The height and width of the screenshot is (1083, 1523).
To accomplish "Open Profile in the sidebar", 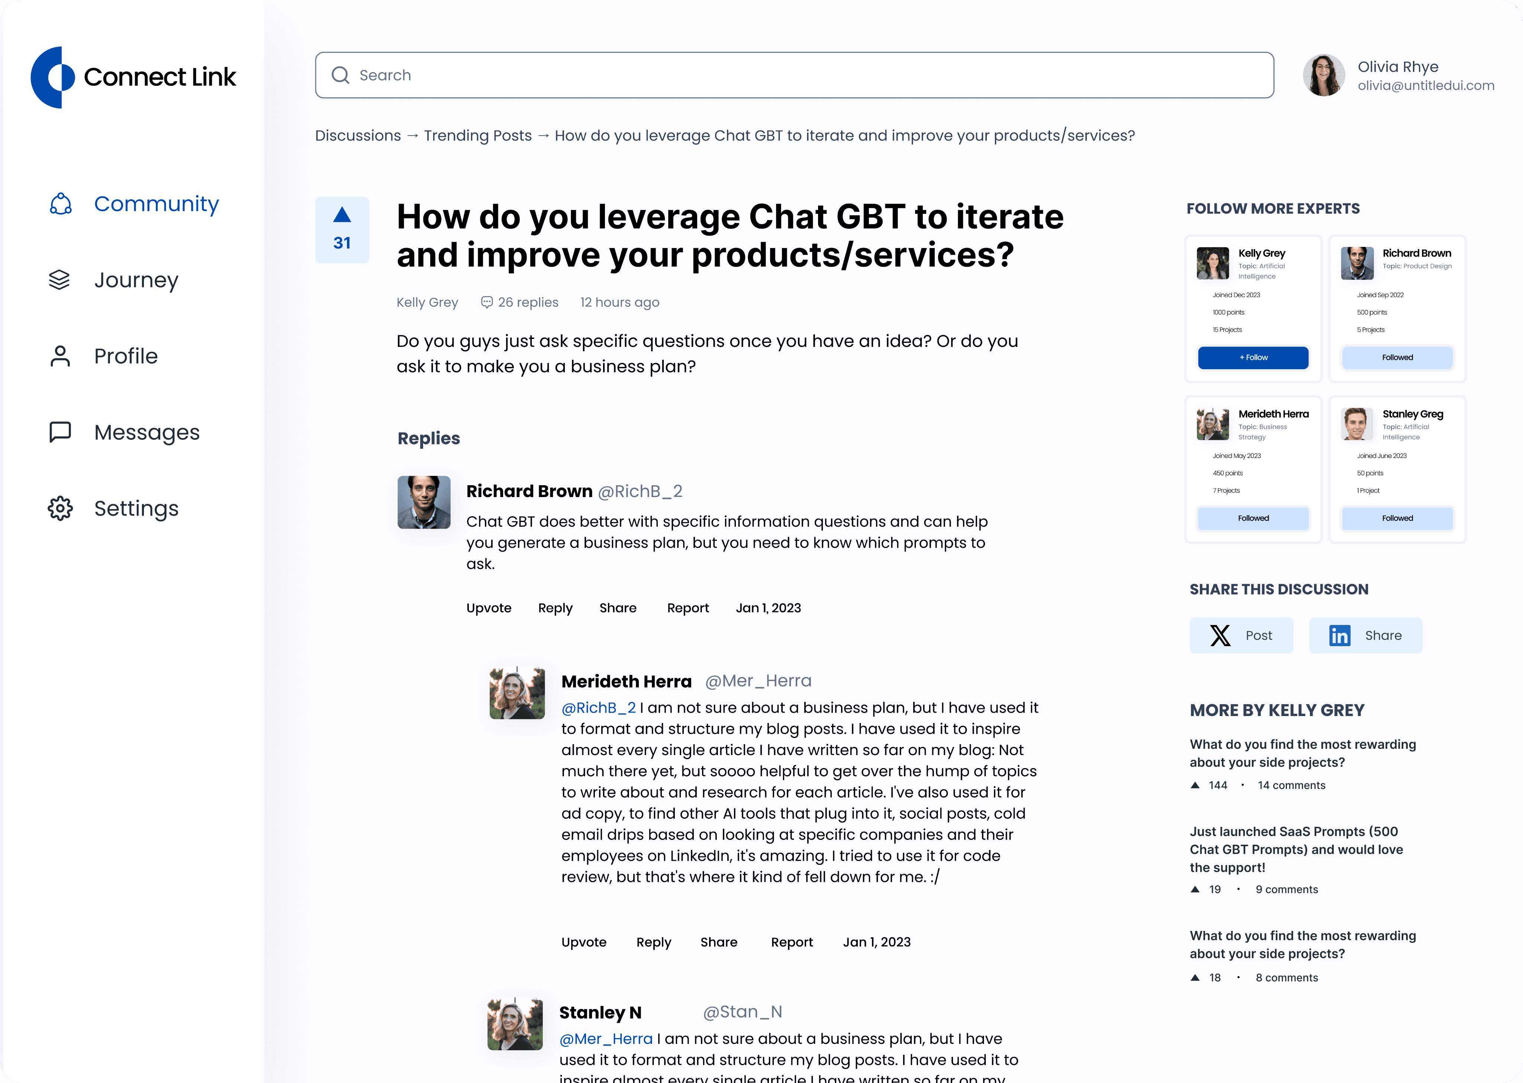I will (x=125, y=356).
